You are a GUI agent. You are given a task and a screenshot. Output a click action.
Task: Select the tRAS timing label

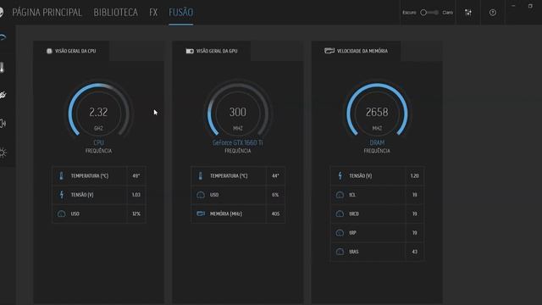(354, 252)
